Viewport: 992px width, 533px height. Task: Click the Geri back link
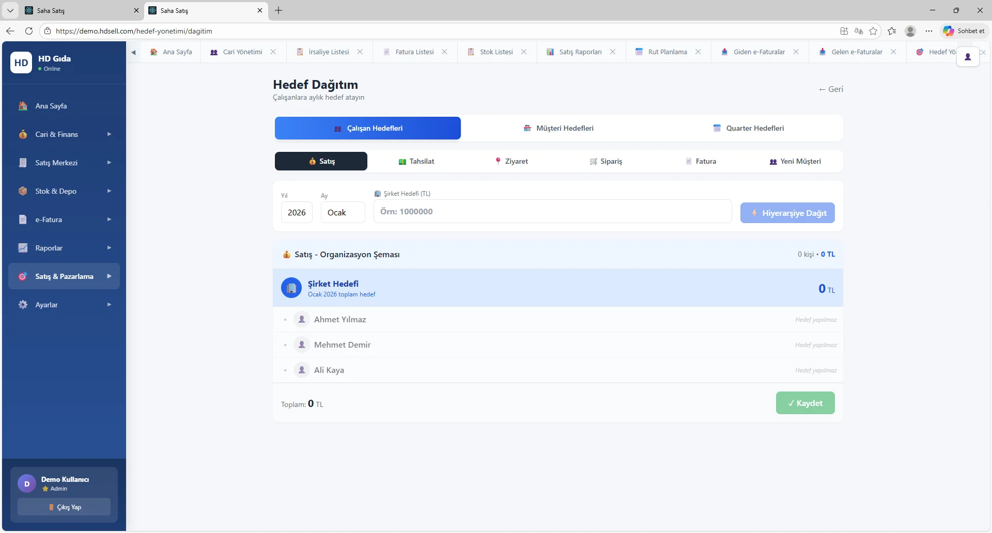tap(830, 89)
